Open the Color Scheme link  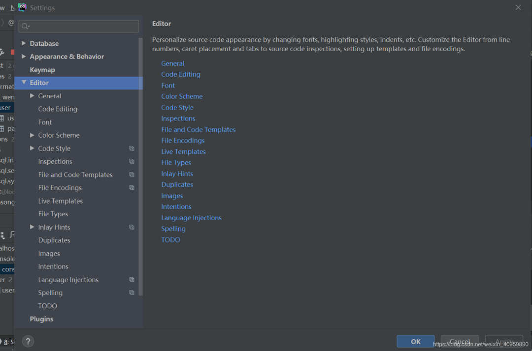click(x=182, y=96)
